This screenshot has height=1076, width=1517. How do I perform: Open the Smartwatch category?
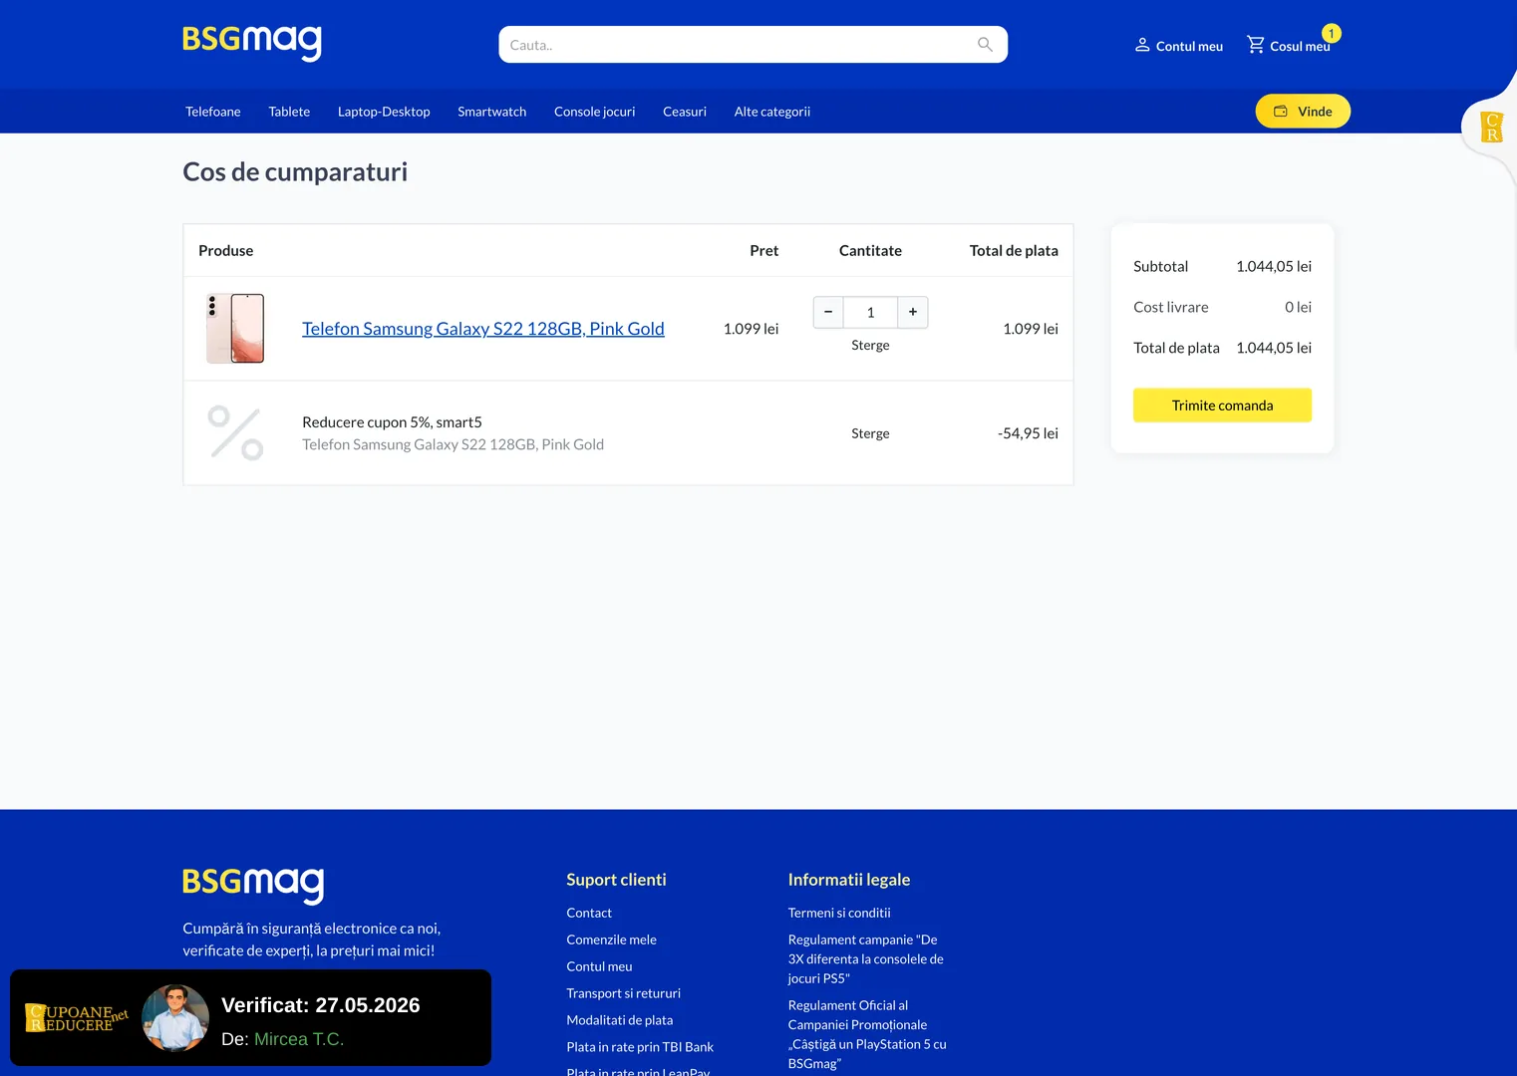point(492,112)
